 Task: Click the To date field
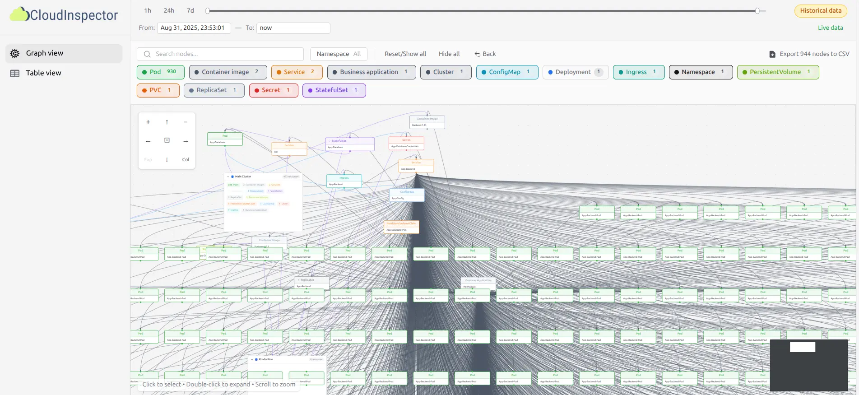pos(293,28)
